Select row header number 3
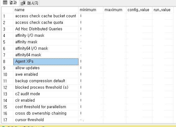The height and width of the screenshot is (127, 176). (7, 29)
